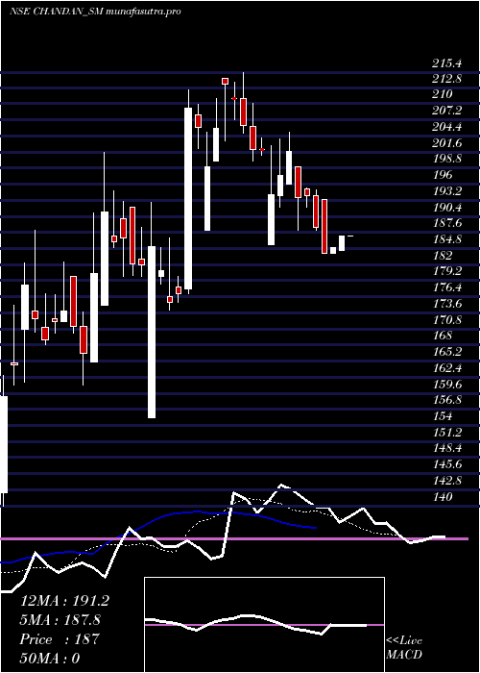Click the 190.4 price axis label
480x673 pixels.
click(x=447, y=208)
